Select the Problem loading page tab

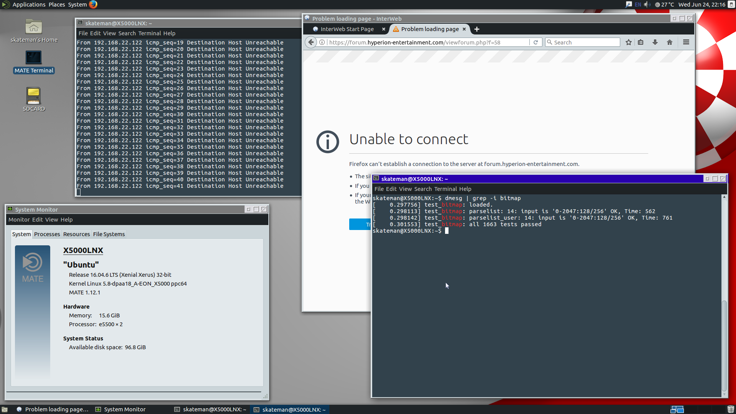(430, 29)
